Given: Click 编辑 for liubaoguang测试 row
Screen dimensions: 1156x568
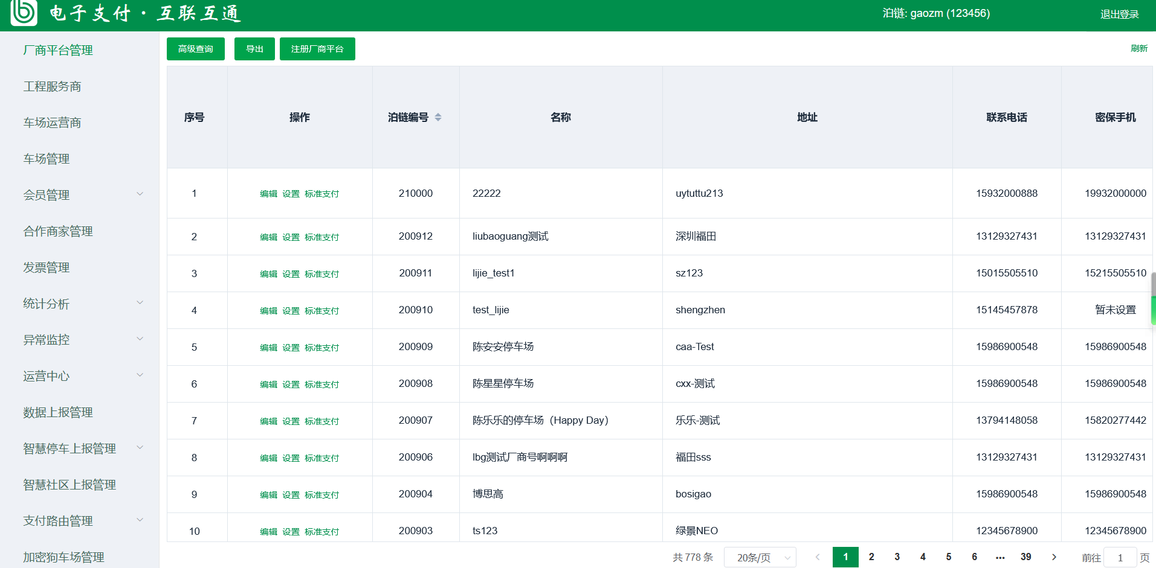Looking at the screenshot, I should (268, 237).
